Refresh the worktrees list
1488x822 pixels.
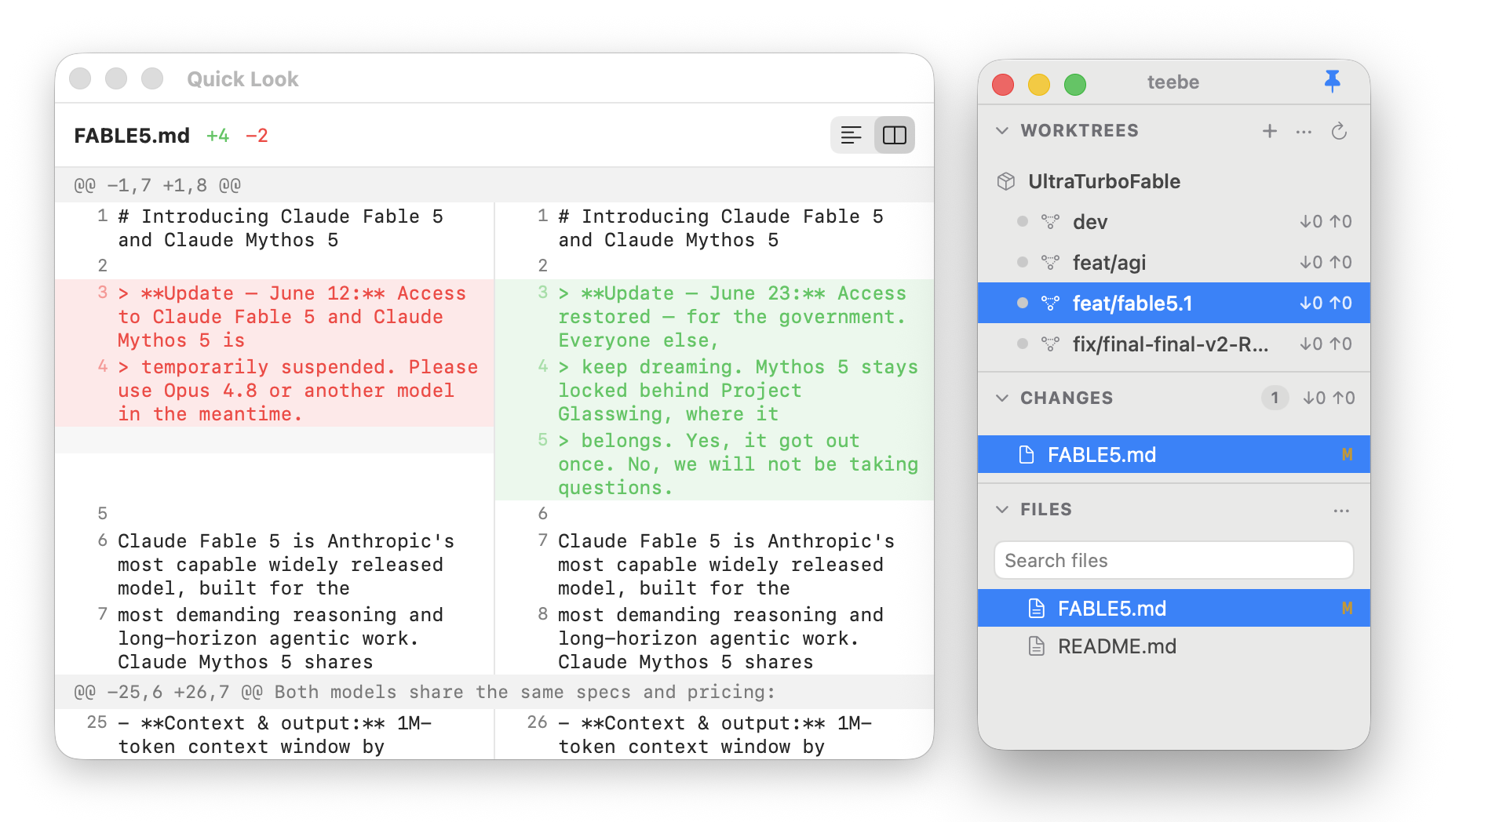point(1339,131)
